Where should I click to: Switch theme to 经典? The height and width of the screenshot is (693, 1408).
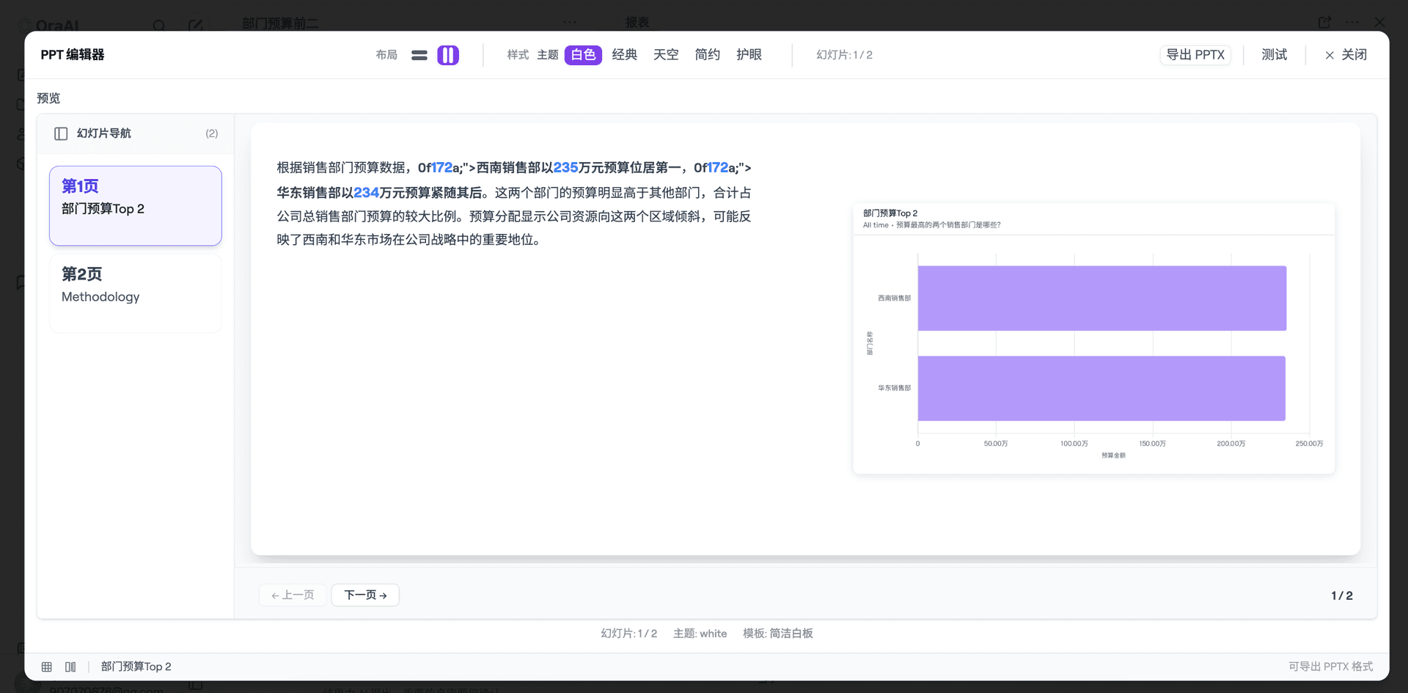click(625, 54)
